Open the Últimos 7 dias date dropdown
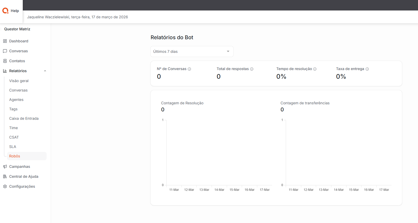418x223 pixels. (x=192, y=52)
